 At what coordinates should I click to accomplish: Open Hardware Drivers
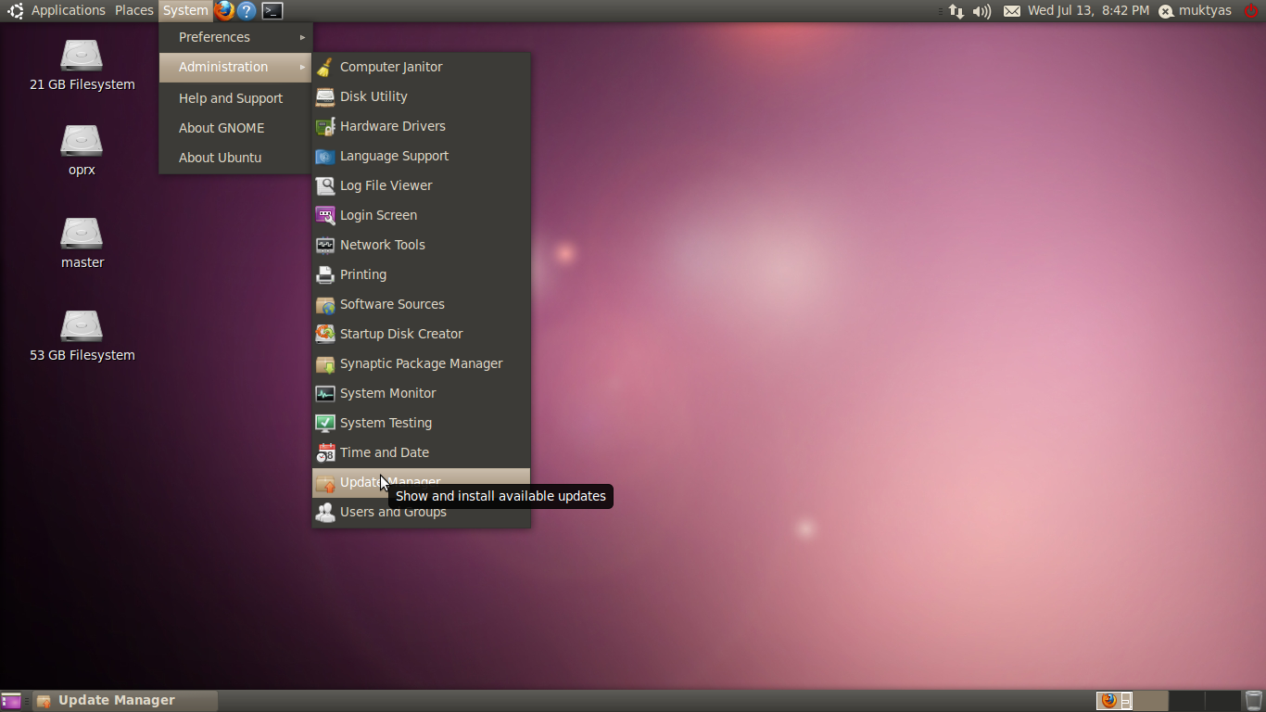click(x=422, y=126)
